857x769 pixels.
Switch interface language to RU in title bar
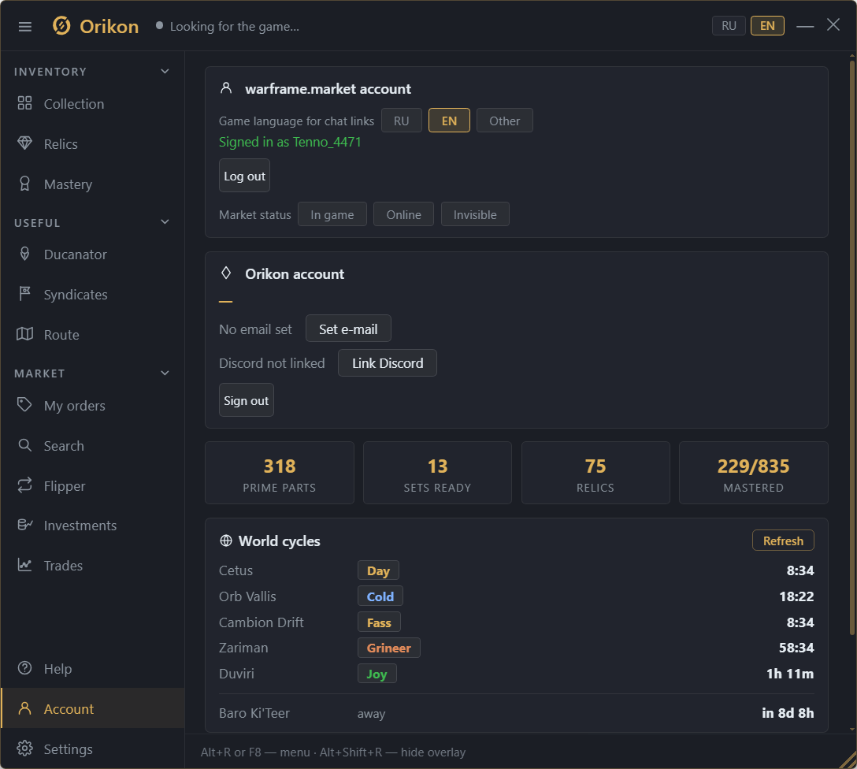[x=729, y=26]
